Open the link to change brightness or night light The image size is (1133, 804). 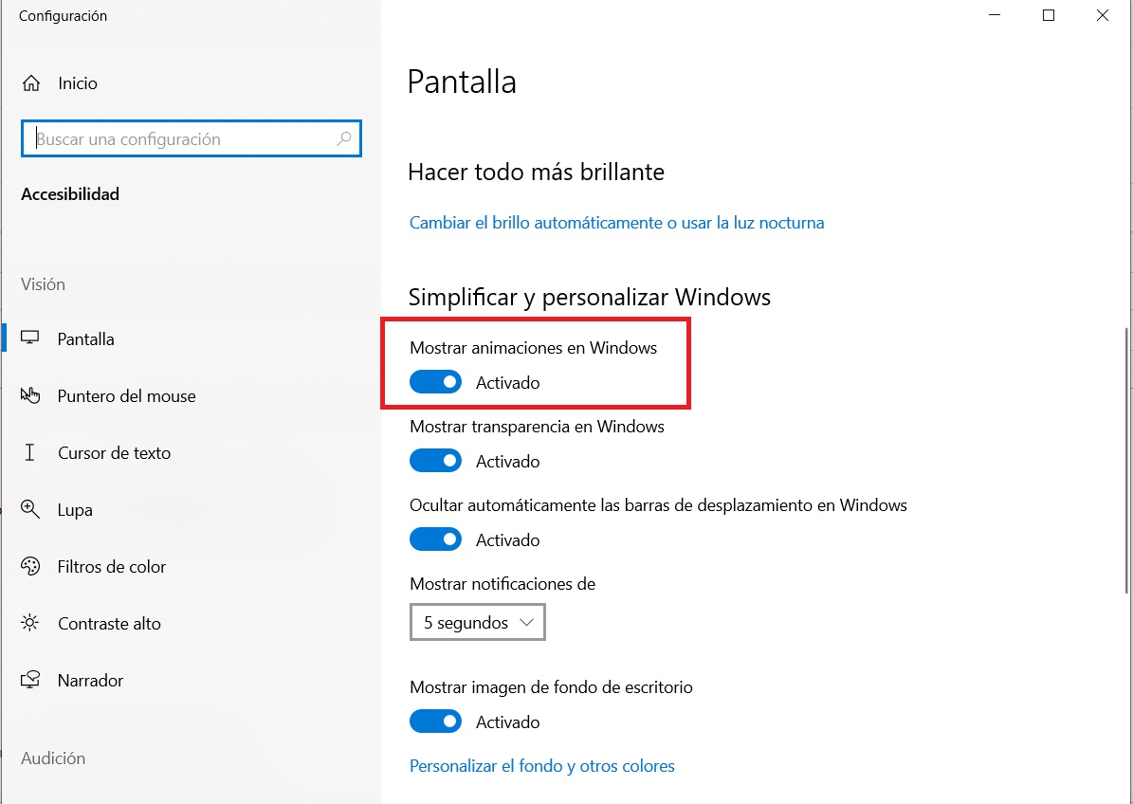(616, 223)
